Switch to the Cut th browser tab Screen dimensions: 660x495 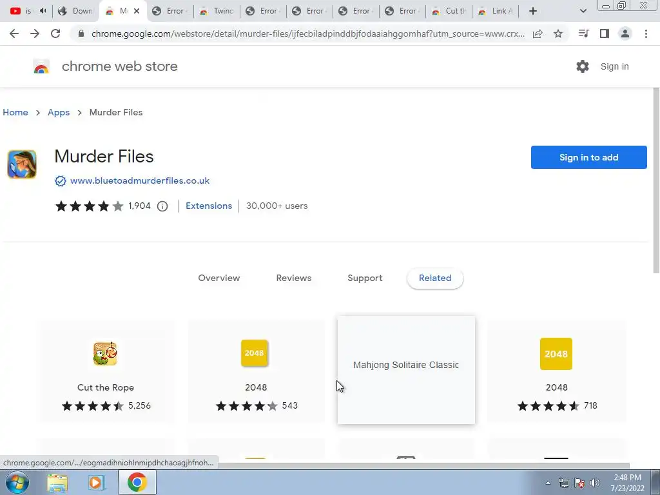tap(449, 11)
